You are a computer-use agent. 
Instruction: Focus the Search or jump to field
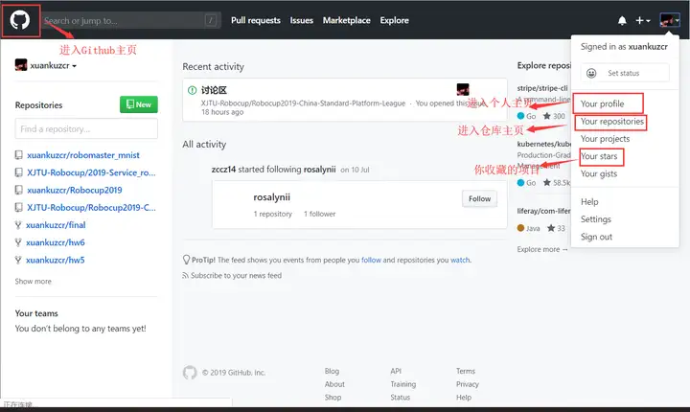130,20
